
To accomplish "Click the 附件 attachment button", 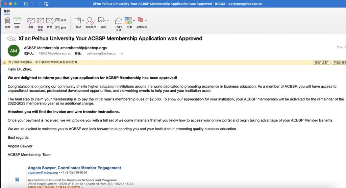I will tap(61, 28).
